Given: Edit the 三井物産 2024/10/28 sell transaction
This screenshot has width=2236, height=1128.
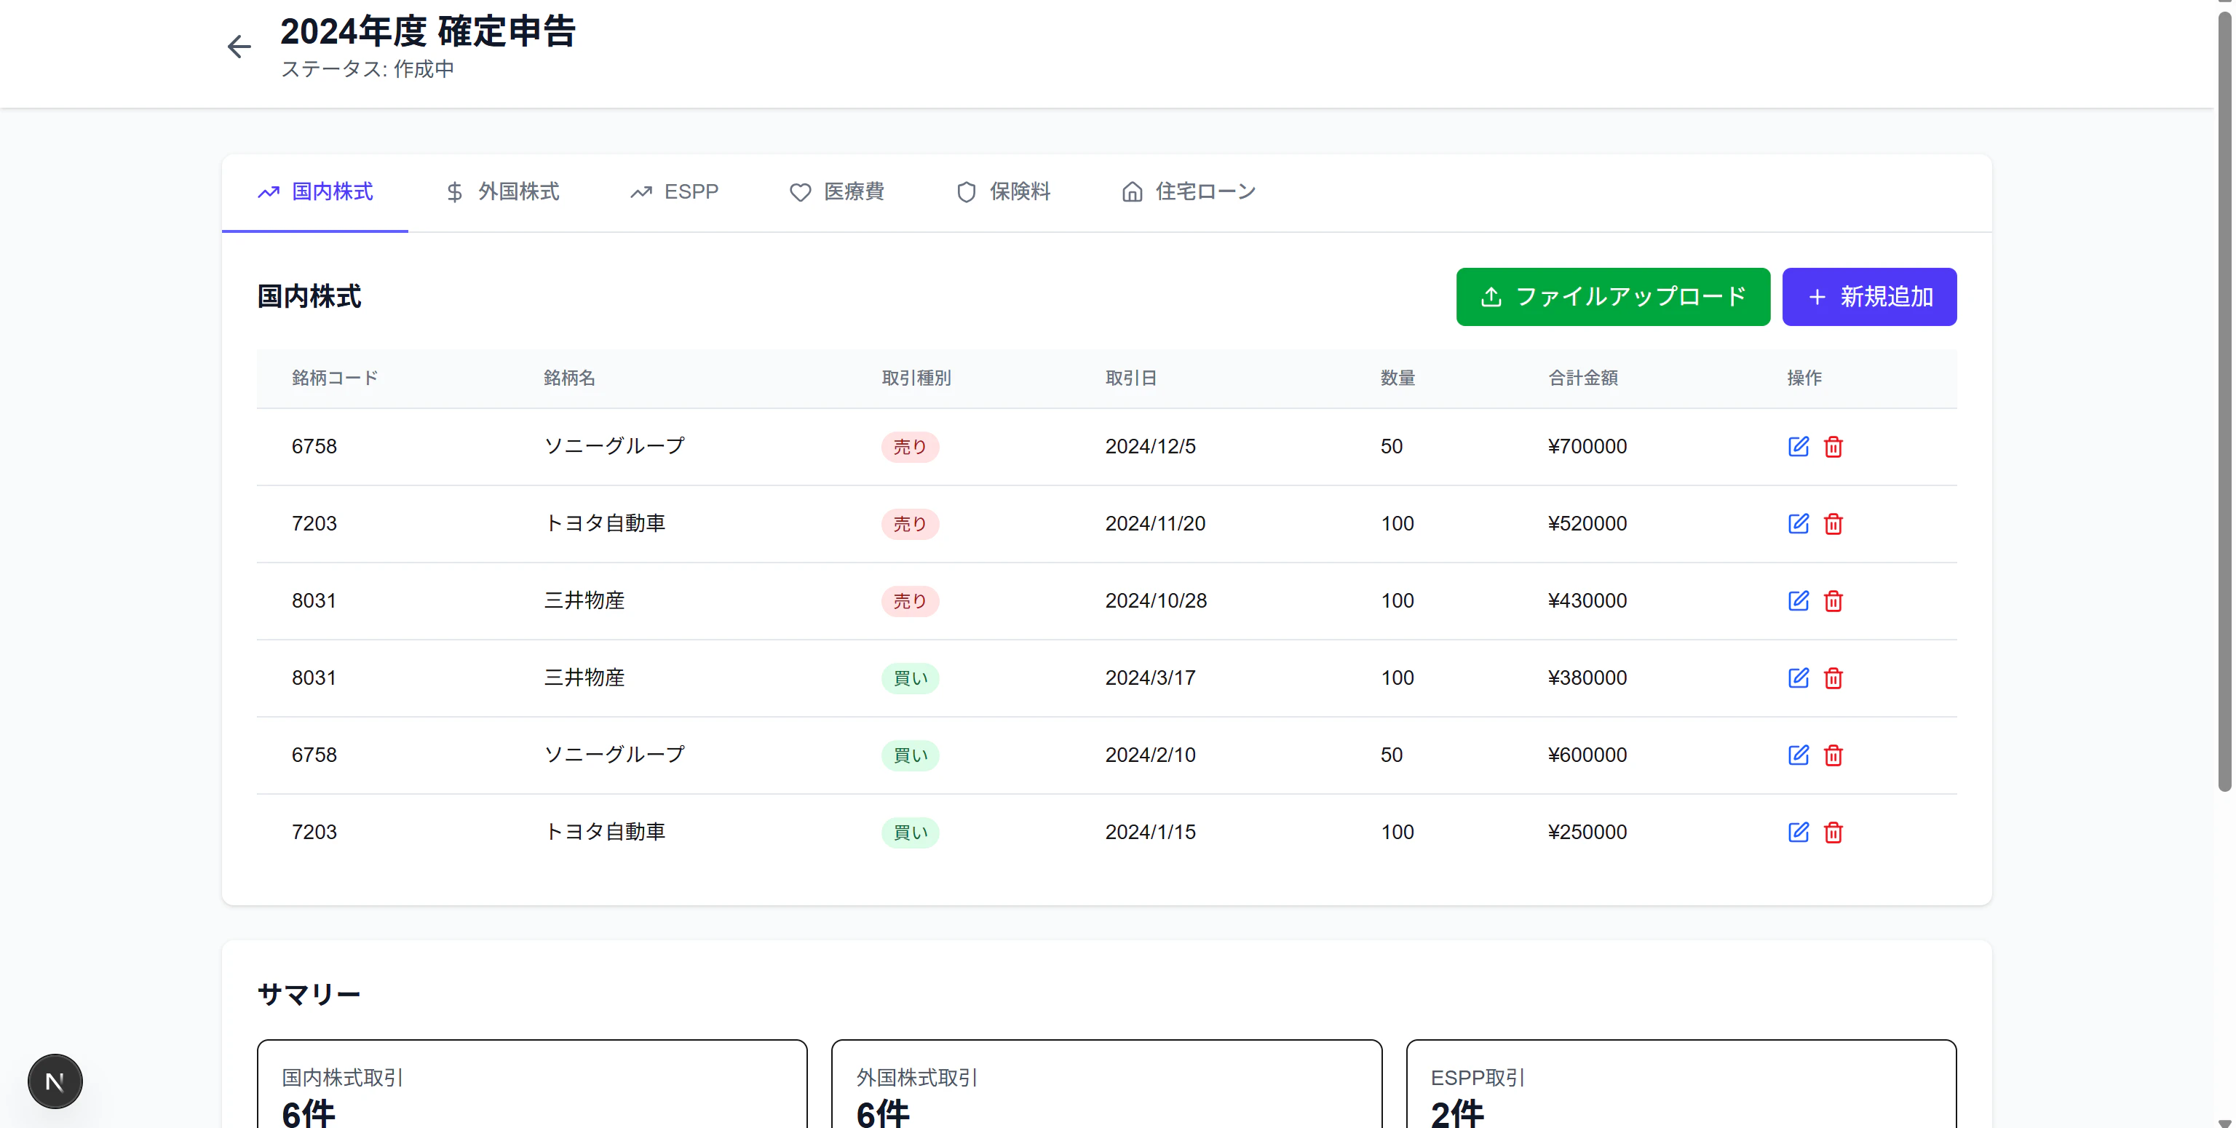Looking at the screenshot, I should pyautogui.click(x=1798, y=600).
